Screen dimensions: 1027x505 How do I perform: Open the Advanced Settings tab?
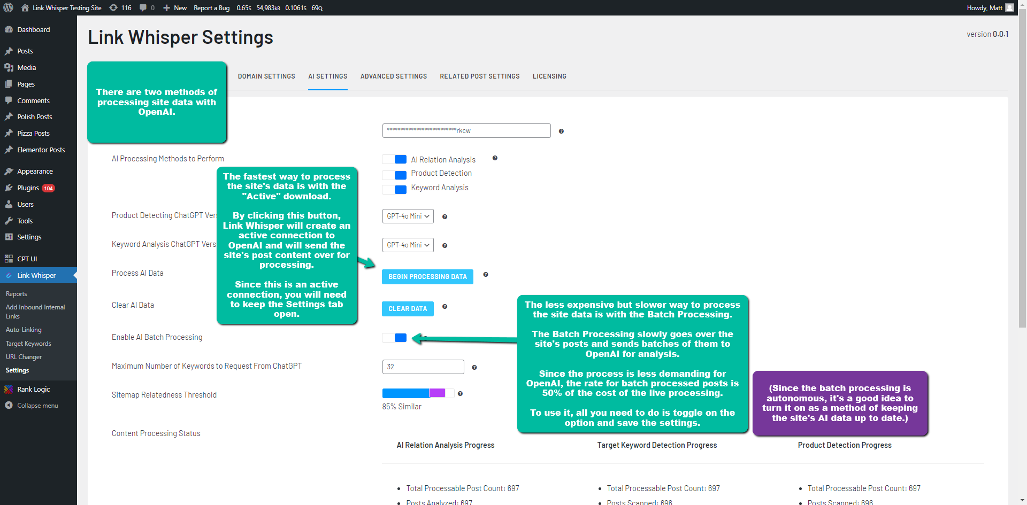coord(394,76)
